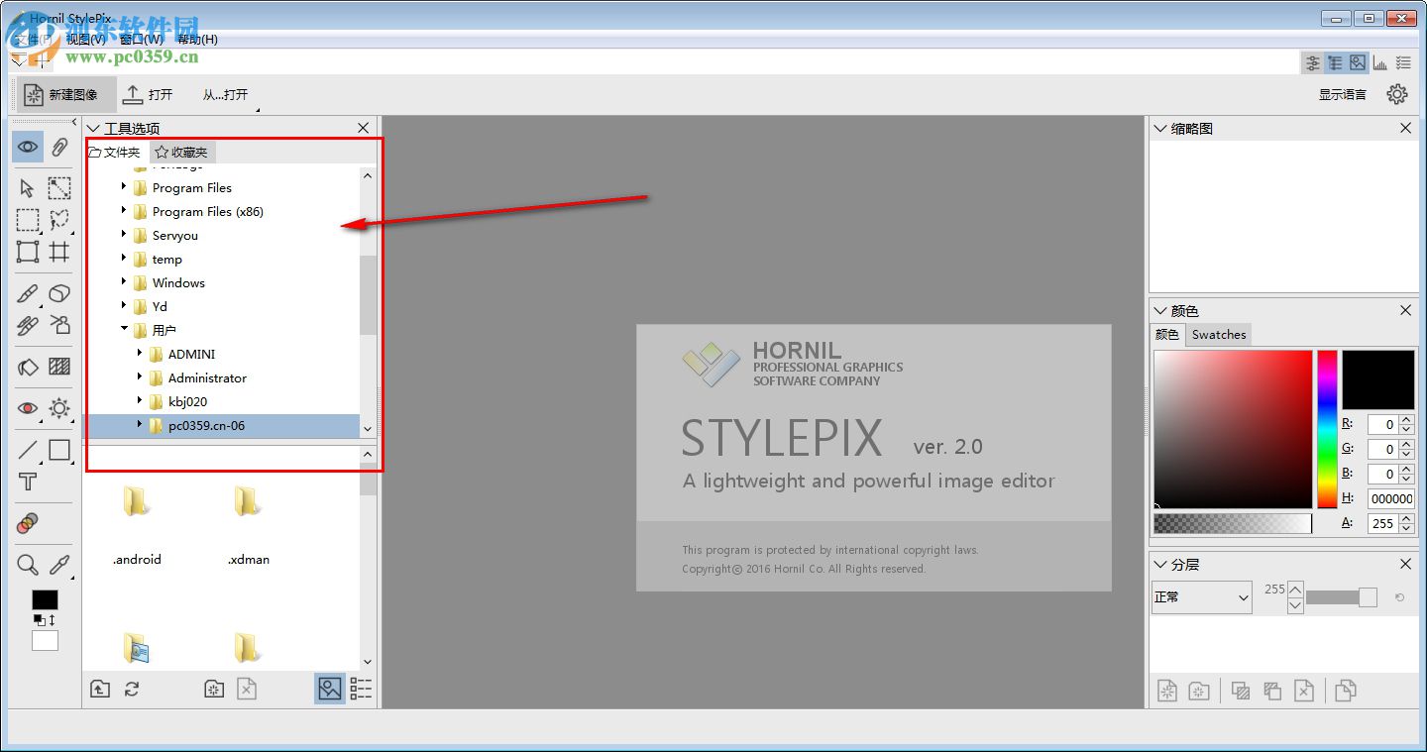Click the 显示语言 button

(1343, 94)
